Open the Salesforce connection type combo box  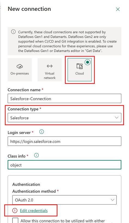(64, 118)
